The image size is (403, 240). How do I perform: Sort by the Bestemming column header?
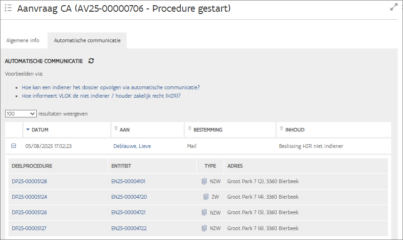tap(207, 130)
